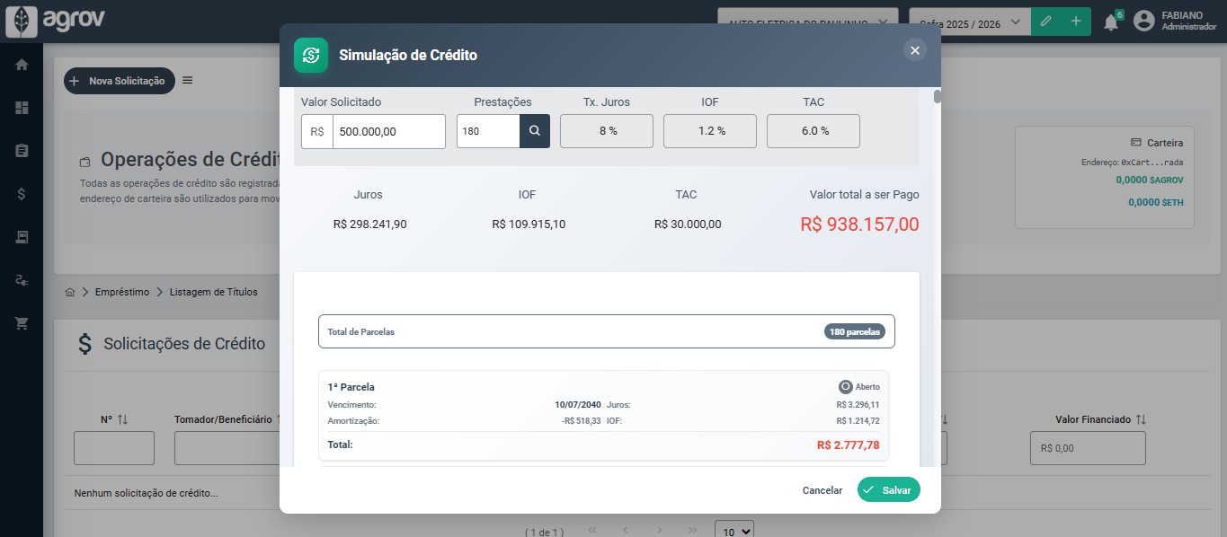Image resolution: width=1227 pixels, height=537 pixels.
Task: Open the hamburger menu beside Nova Solicitação
Action: point(188,81)
